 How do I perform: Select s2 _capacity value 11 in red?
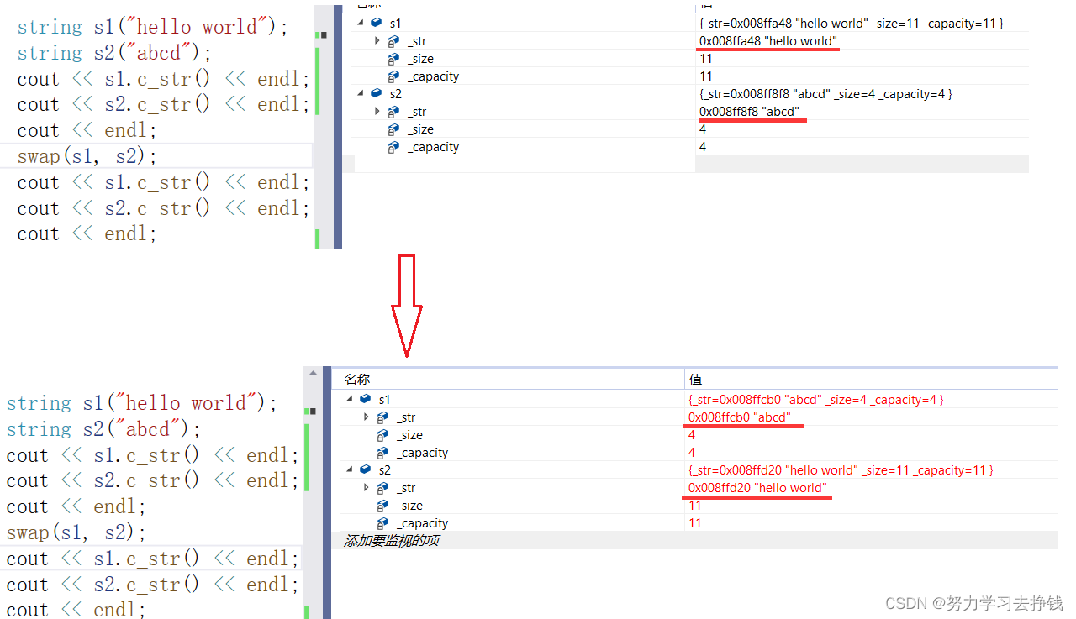coord(695,523)
